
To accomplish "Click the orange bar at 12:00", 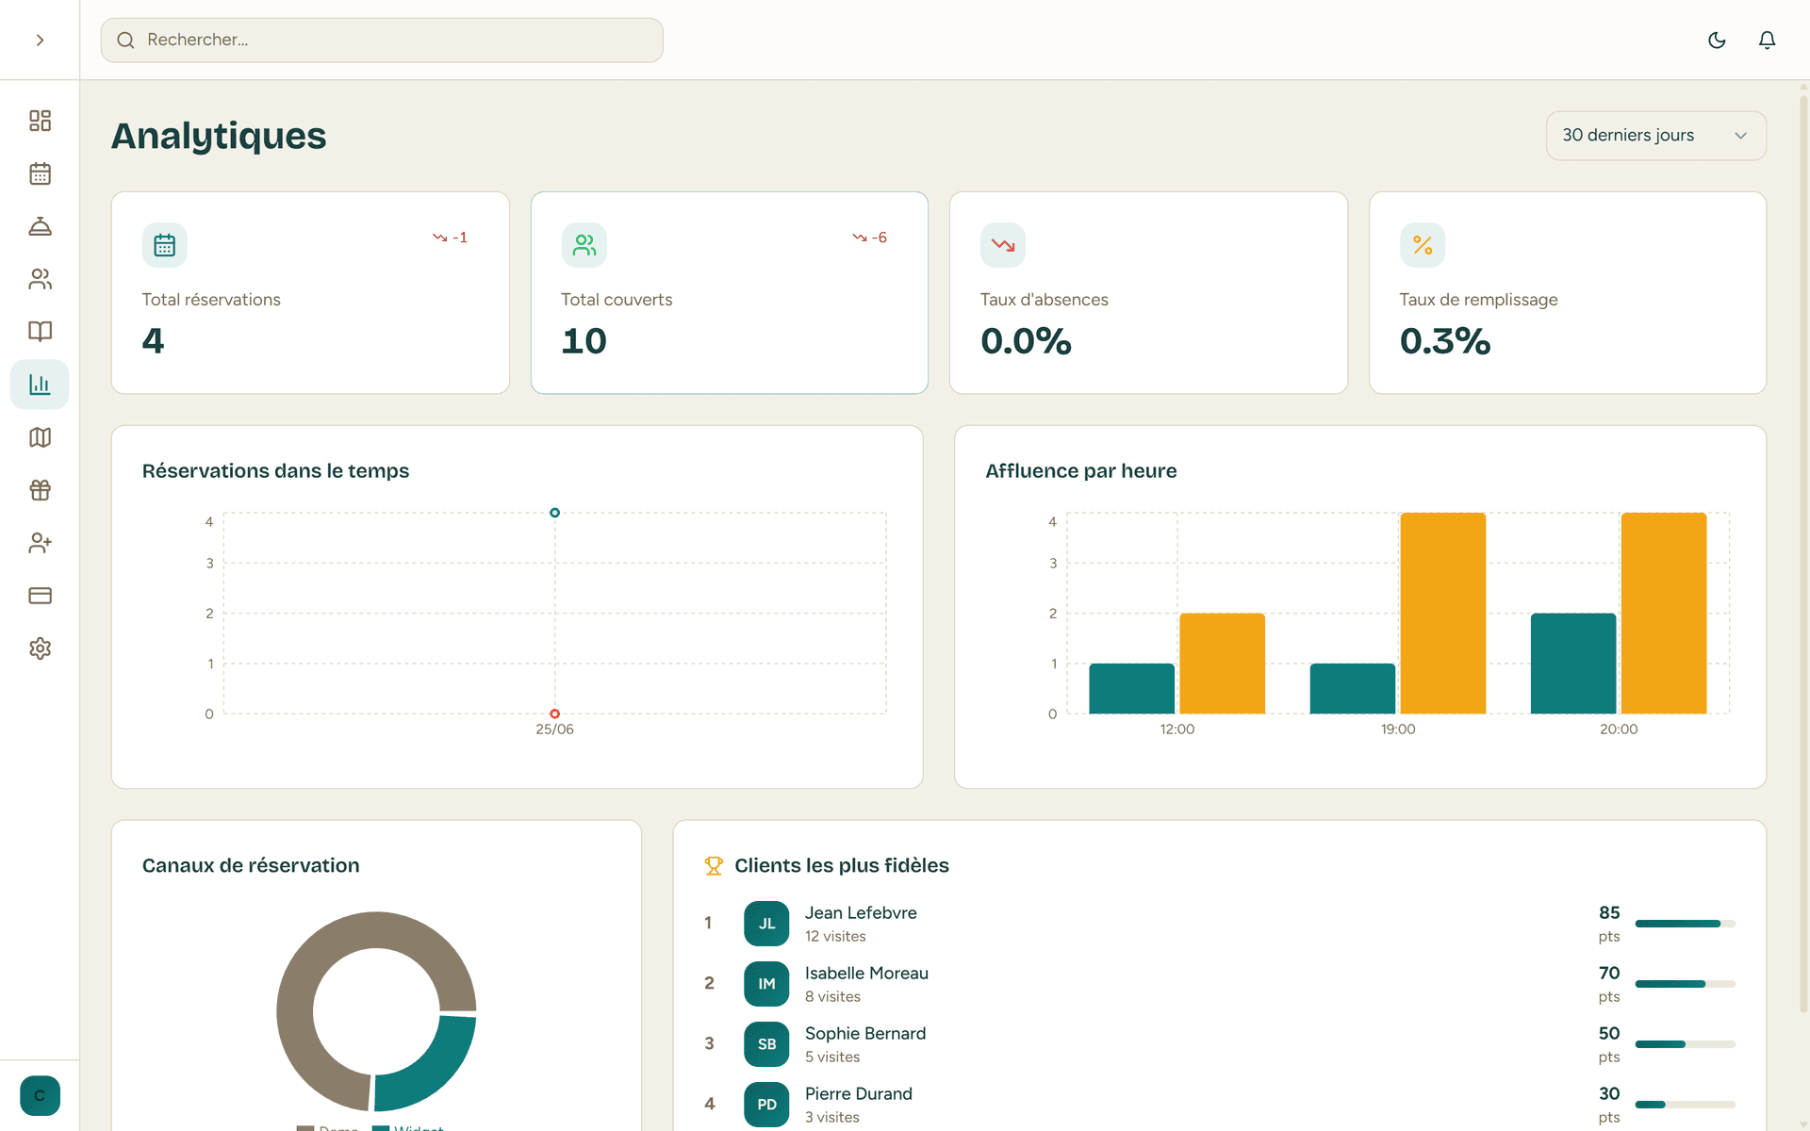I will point(1222,664).
